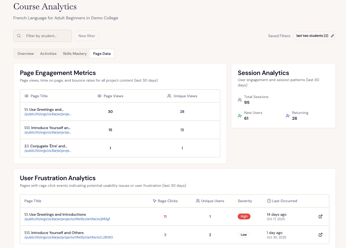Screen dimensions: 346x248
Task: Open external link for Use Greetings rage clicks row
Action: click(x=321, y=216)
